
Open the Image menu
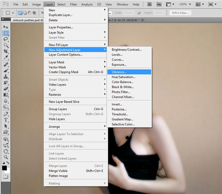(36, 4)
